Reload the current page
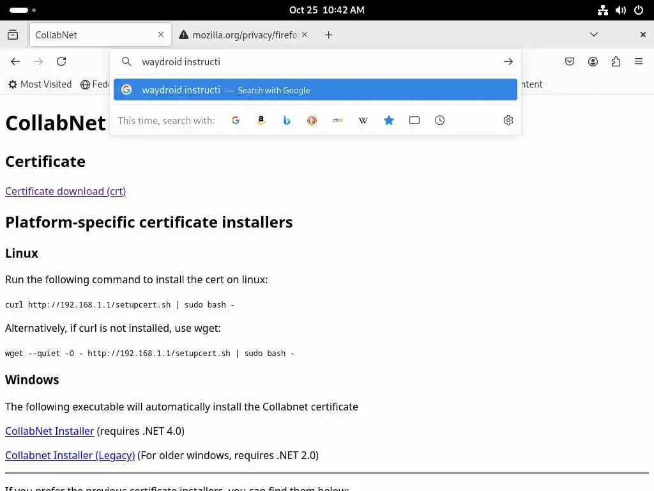The width and height of the screenshot is (654, 491). pyautogui.click(x=61, y=62)
